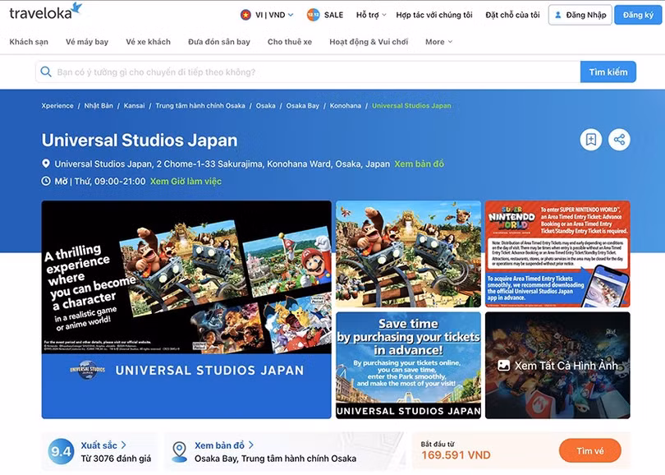Click the Đăng ký button

tap(638, 15)
